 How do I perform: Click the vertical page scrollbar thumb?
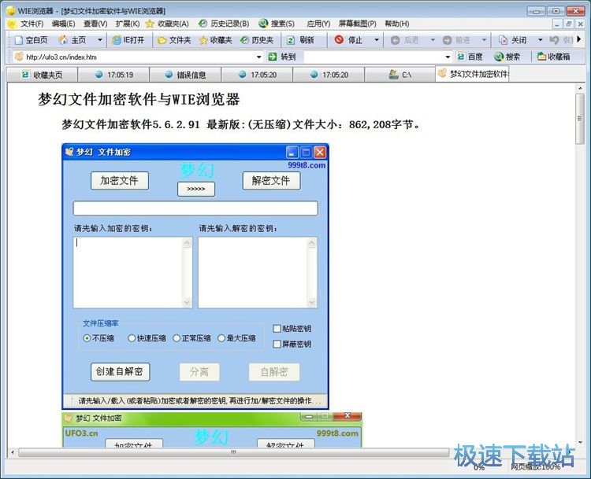click(x=580, y=119)
